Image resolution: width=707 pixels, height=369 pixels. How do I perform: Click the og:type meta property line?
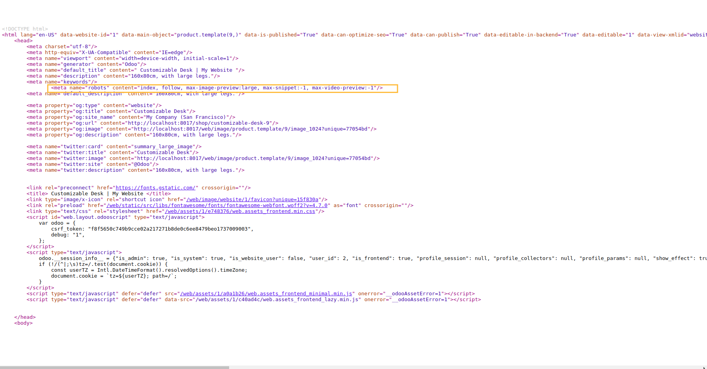pos(94,105)
